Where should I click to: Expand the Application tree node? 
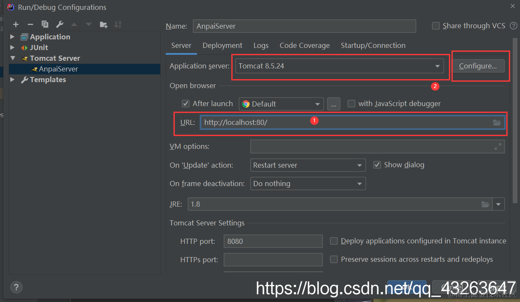[12, 37]
